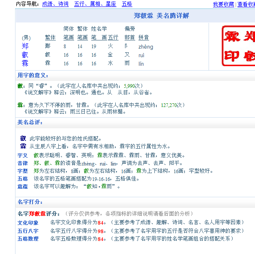Click the green count 127,270次

pyautogui.click(x=171, y=105)
